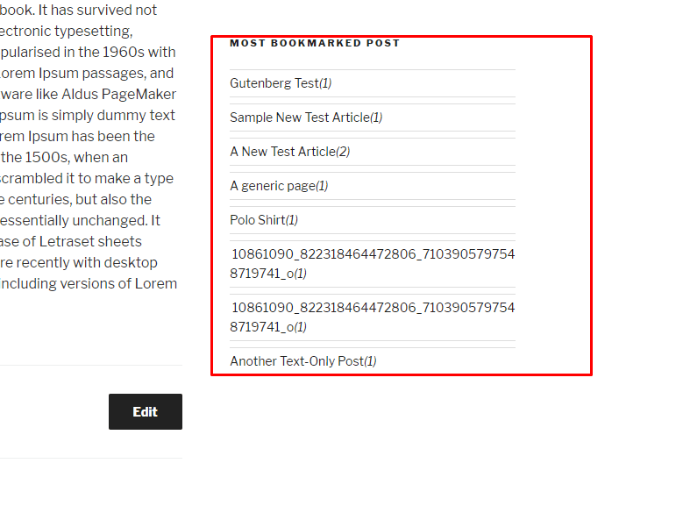Open the second 10861090_822318464472806 link
This screenshot has width=683, height=513.
pyautogui.click(x=372, y=309)
